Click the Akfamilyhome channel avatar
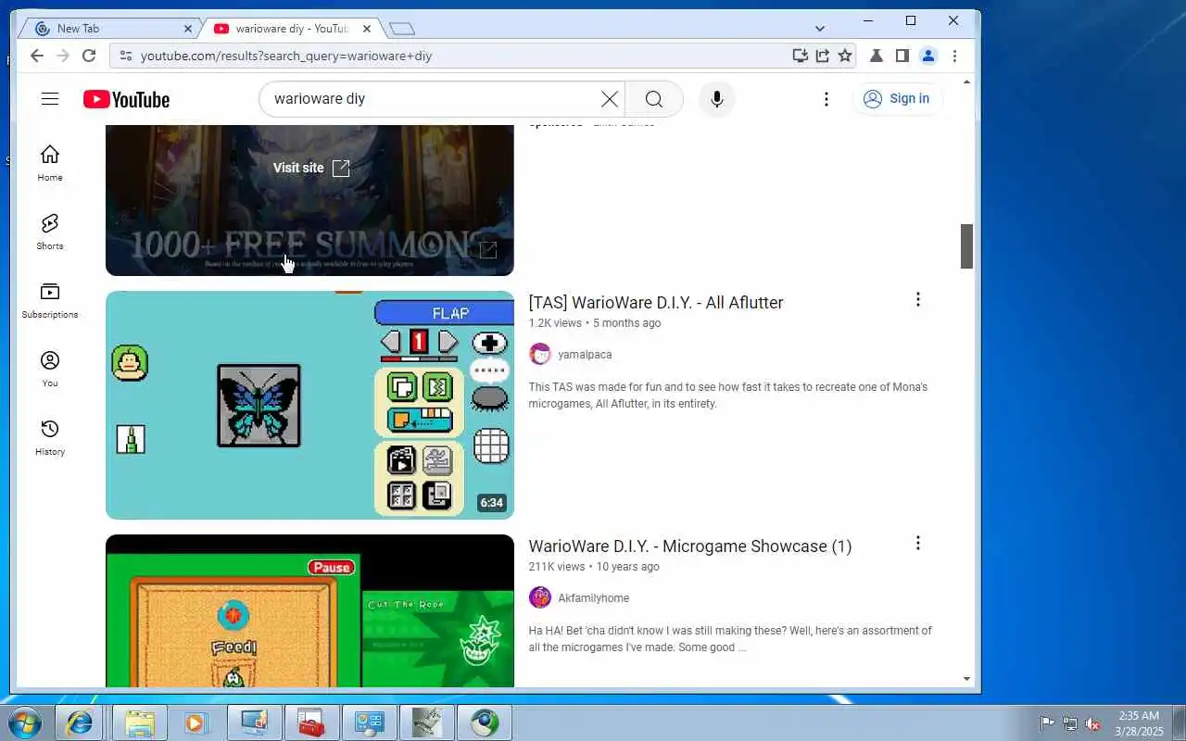The image size is (1186, 741). click(x=540, y=597)
